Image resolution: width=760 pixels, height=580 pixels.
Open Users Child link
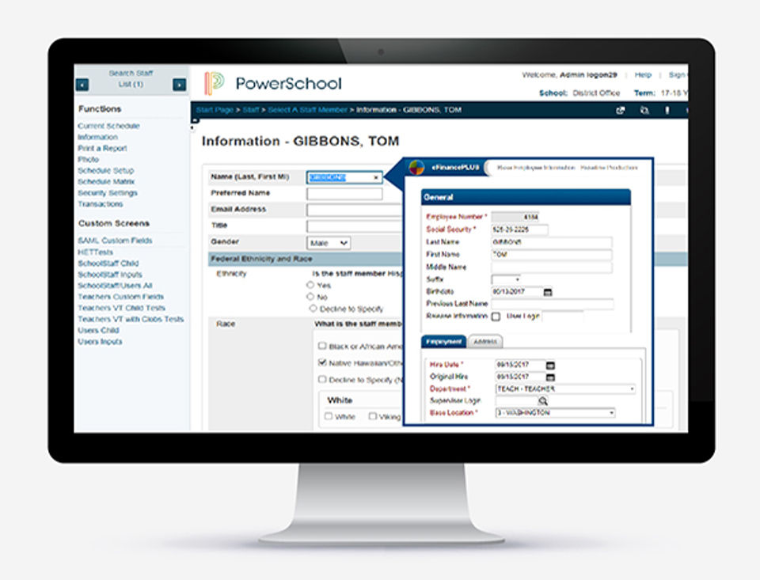(x=98, y=330)
